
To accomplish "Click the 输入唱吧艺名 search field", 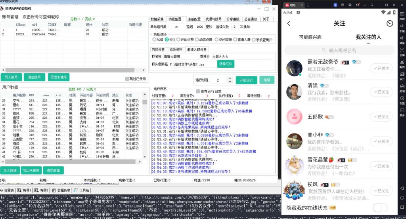I will click(x=339, y=50).
